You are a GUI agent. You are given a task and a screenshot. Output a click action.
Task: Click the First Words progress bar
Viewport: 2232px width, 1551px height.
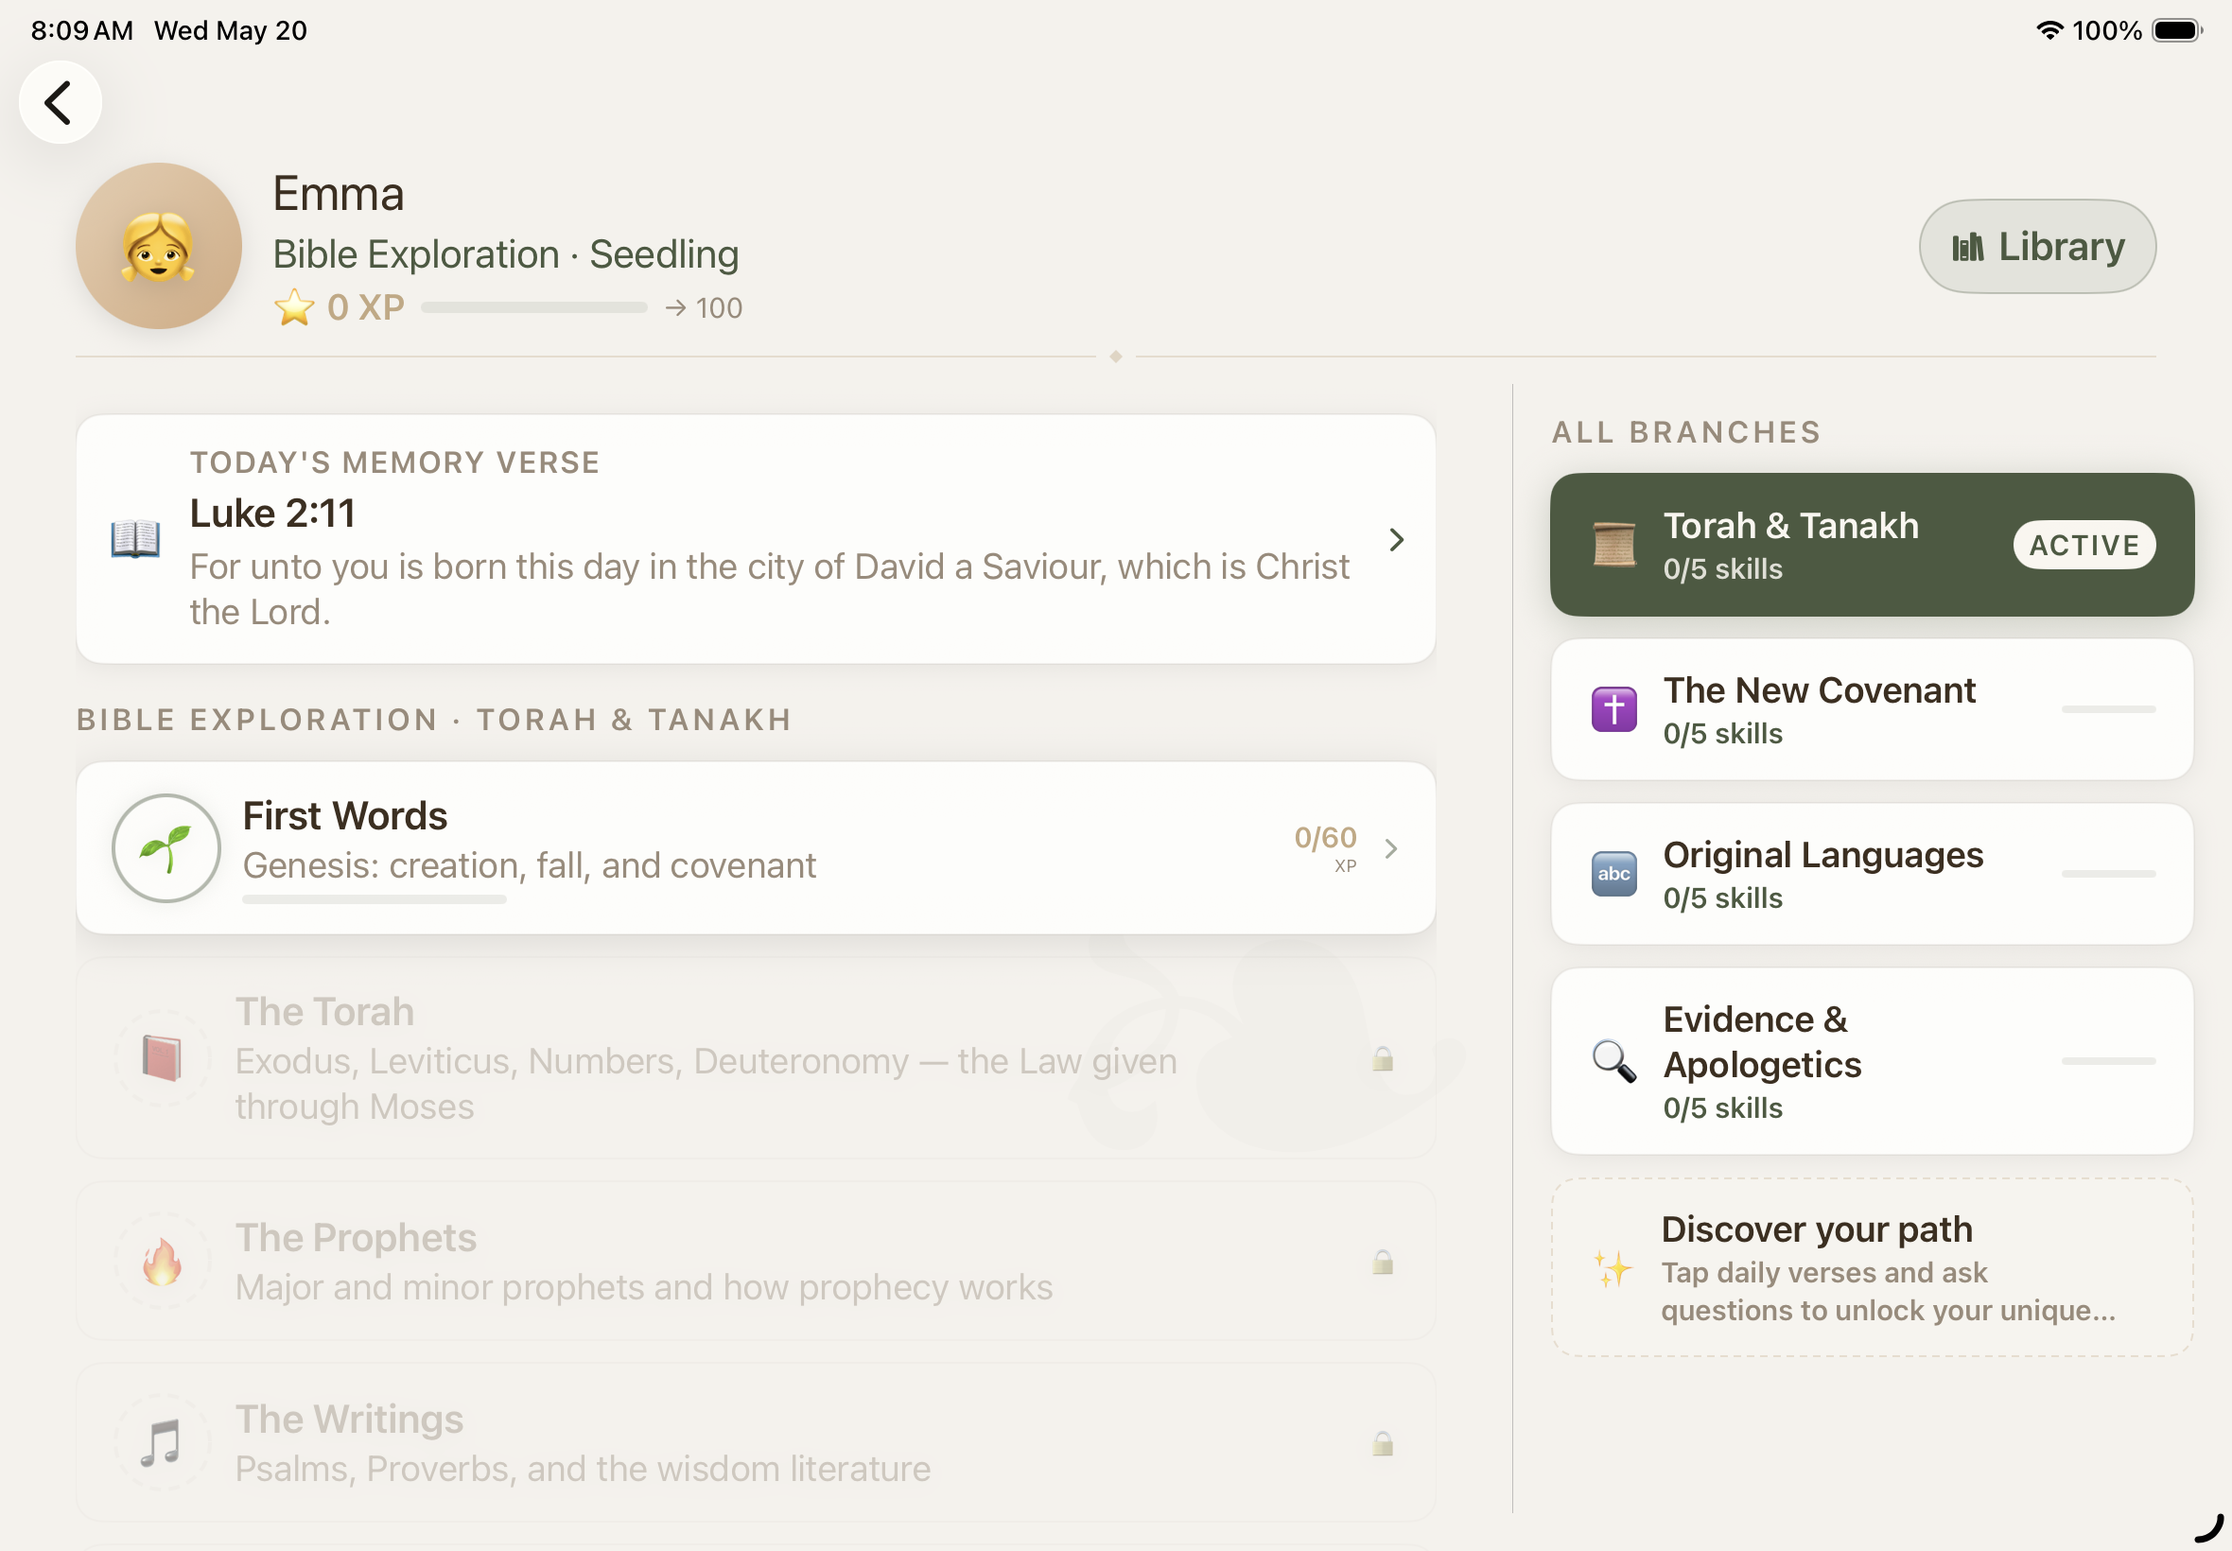pyautogui.click(x=375, y=900)
